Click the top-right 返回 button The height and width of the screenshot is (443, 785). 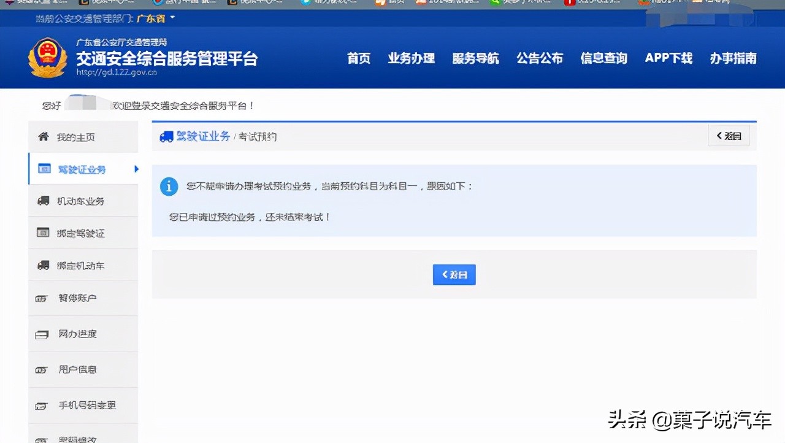[x=729, y=136]
